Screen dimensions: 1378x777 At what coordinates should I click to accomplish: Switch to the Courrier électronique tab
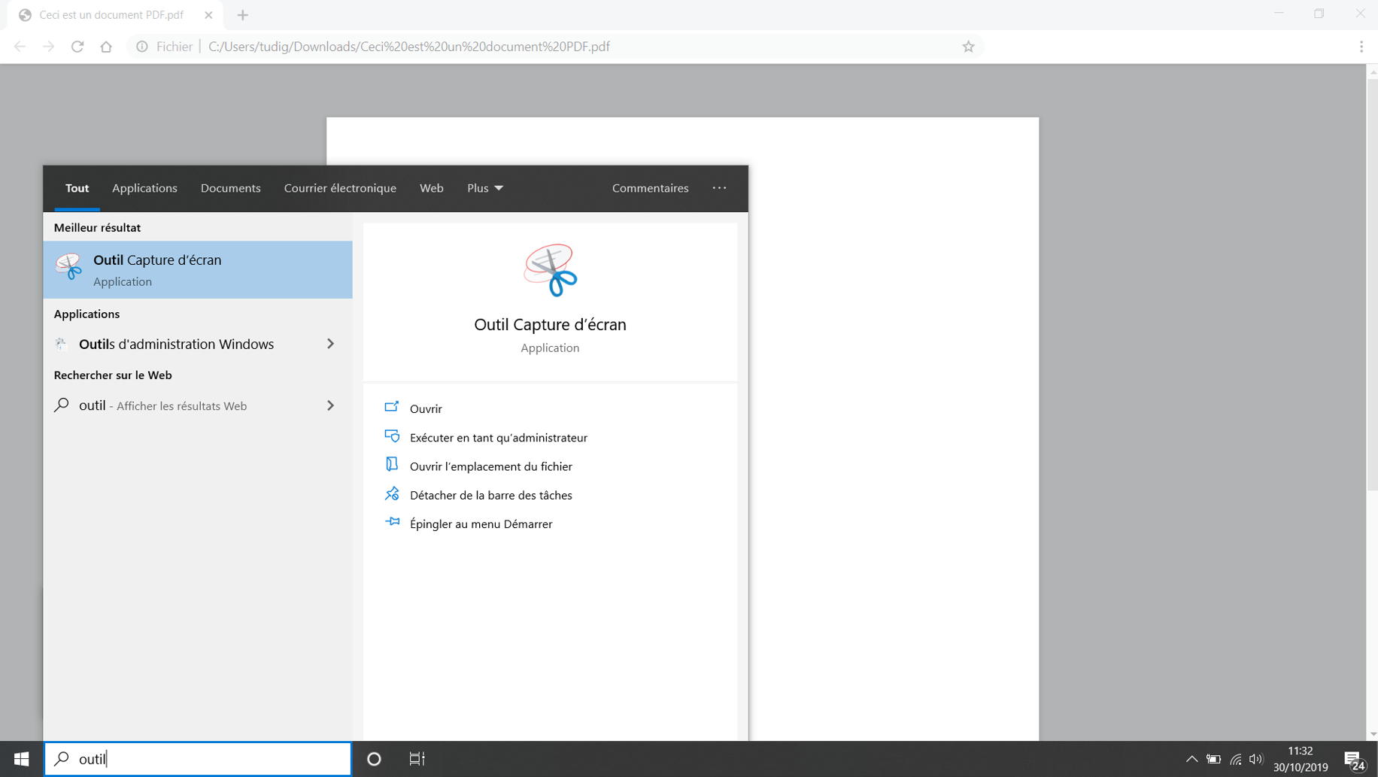click(340, 188)
